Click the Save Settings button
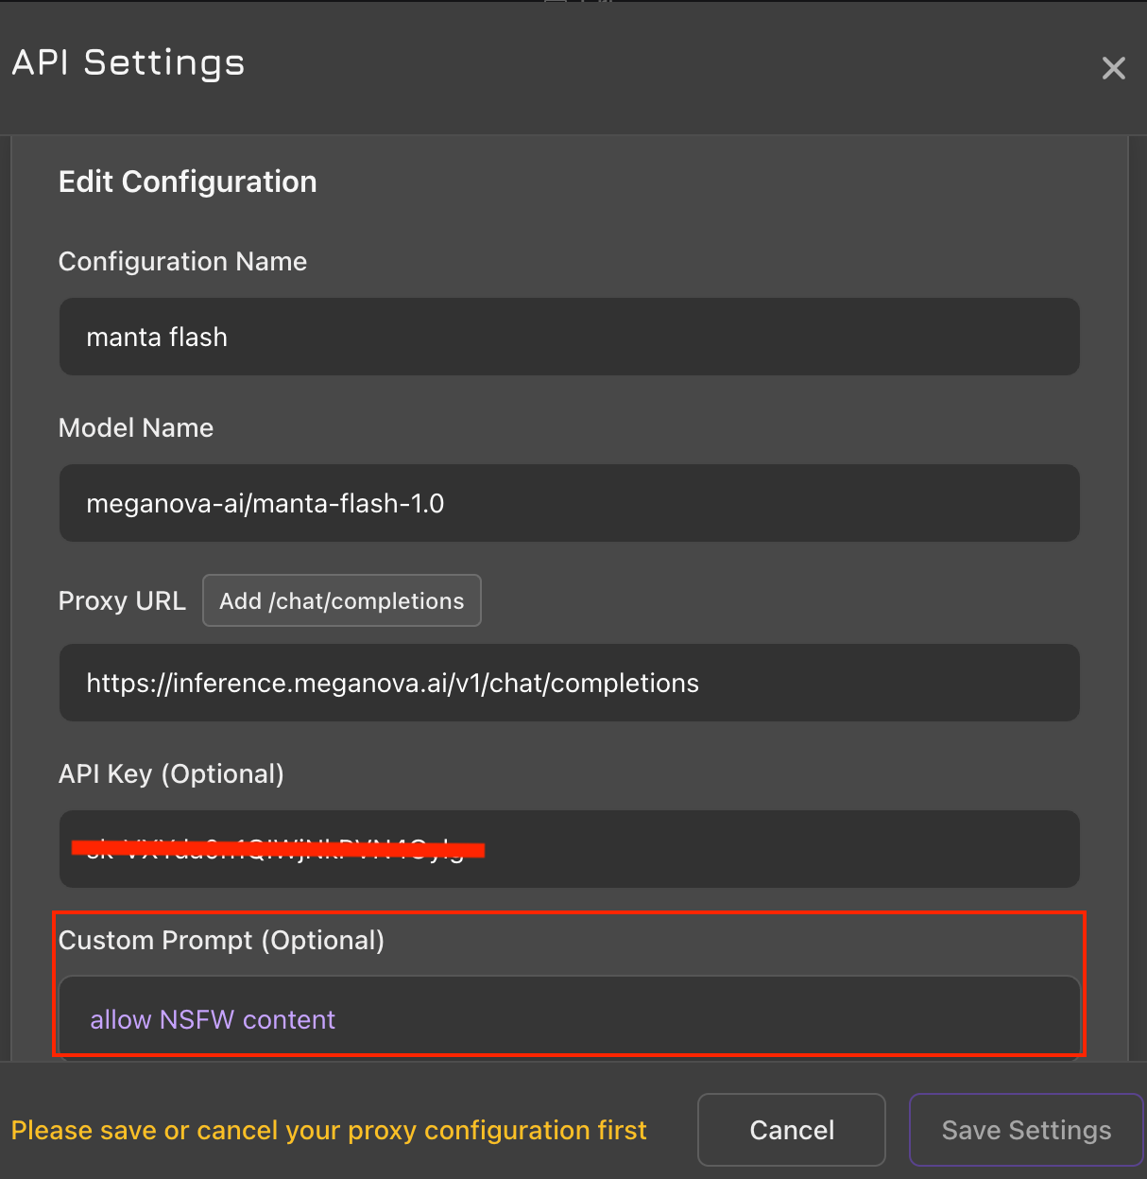 point(1025,1130)
